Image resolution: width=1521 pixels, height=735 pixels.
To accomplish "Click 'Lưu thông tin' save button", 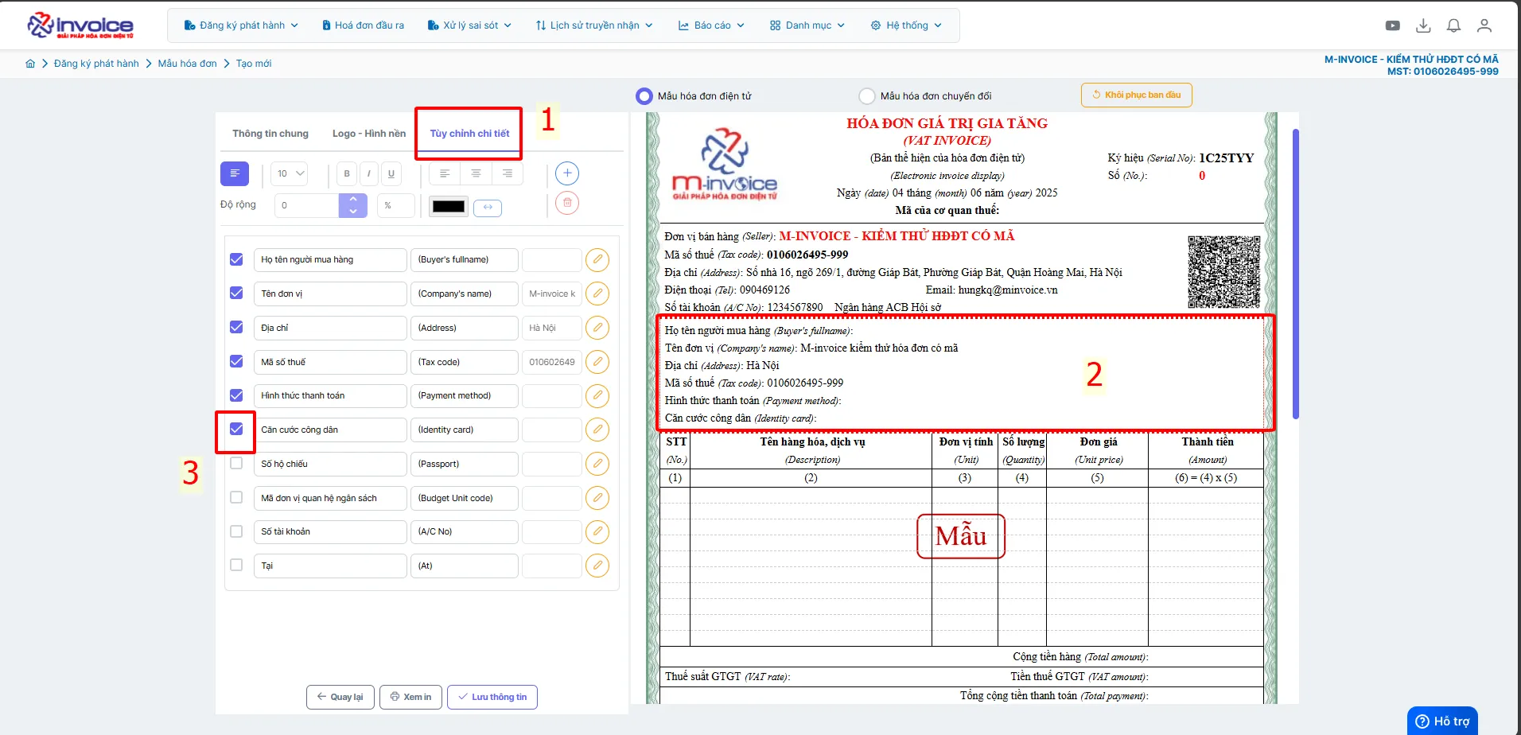I will point(492,697).
